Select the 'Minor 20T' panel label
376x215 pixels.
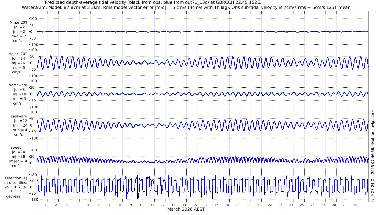(x=18, y=23)
